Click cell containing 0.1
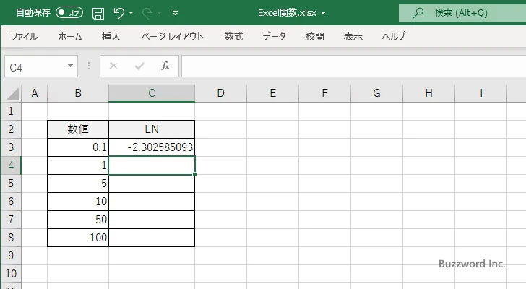 coord(78,147)
